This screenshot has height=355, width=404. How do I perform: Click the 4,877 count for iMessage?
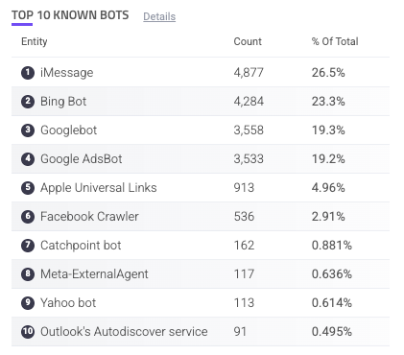point(249,73)
